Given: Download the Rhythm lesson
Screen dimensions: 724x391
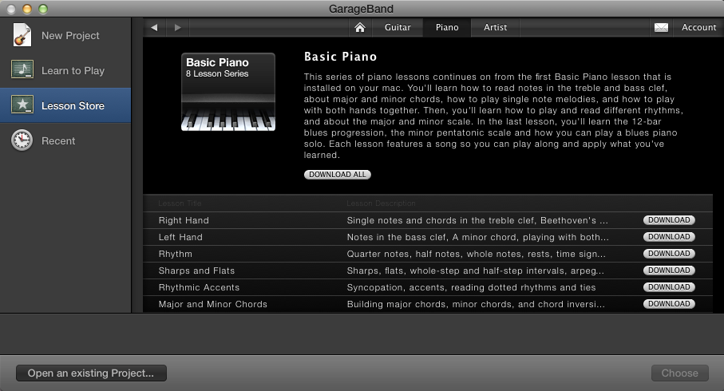Looking at the screenshot, I should (x=669, y=254).
